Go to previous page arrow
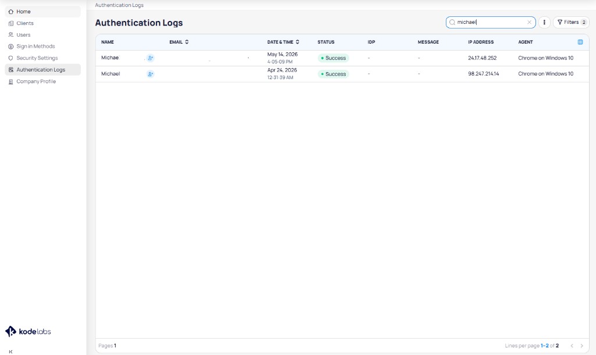This screenshot has width=596, height=355. (x=572, y=346)
